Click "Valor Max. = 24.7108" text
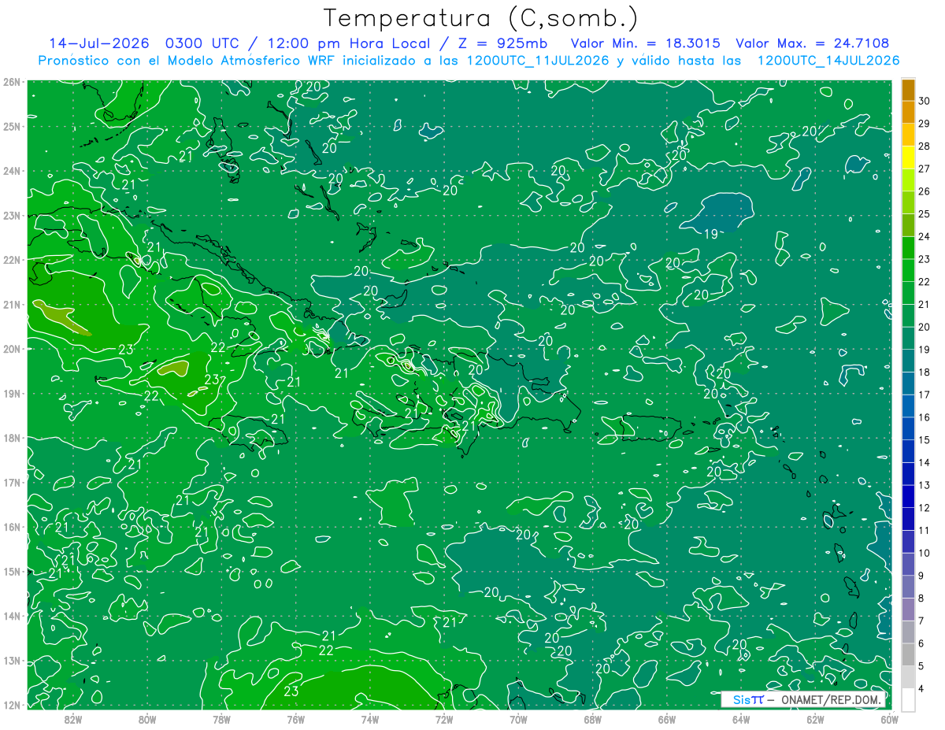Screen dimensions: 945x730 click(x=813, y=43)
